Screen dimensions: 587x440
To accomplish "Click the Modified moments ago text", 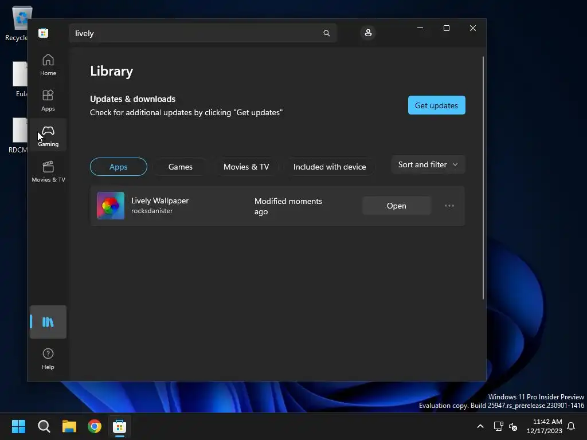I will coord(288,206).
